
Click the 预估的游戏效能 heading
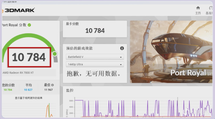79,48
